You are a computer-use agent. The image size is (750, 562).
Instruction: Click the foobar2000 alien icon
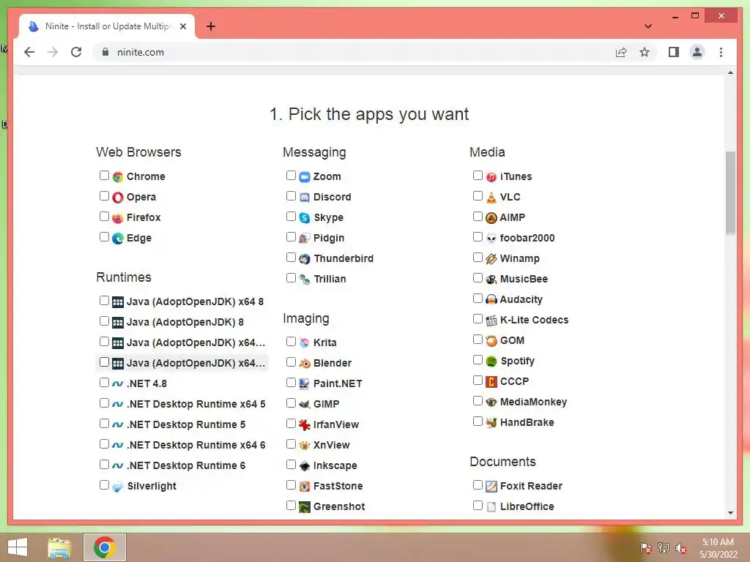click(491, 239)
